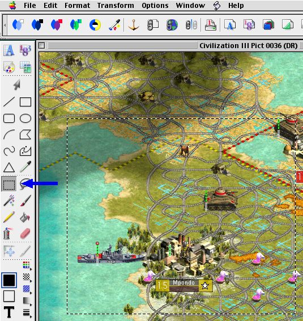Select the Eyedropper tool in tool panel
Viewport: 303px width, 321px height.
[25, 167]
